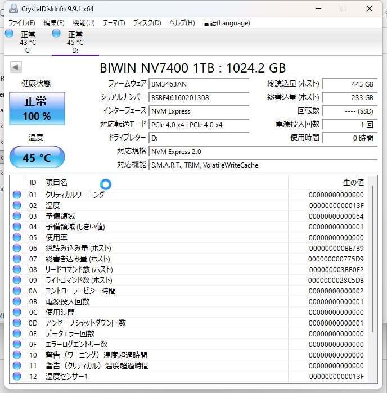
Task: Click status orb of row 06 総読み込み量
Action: tap(17, 248)
